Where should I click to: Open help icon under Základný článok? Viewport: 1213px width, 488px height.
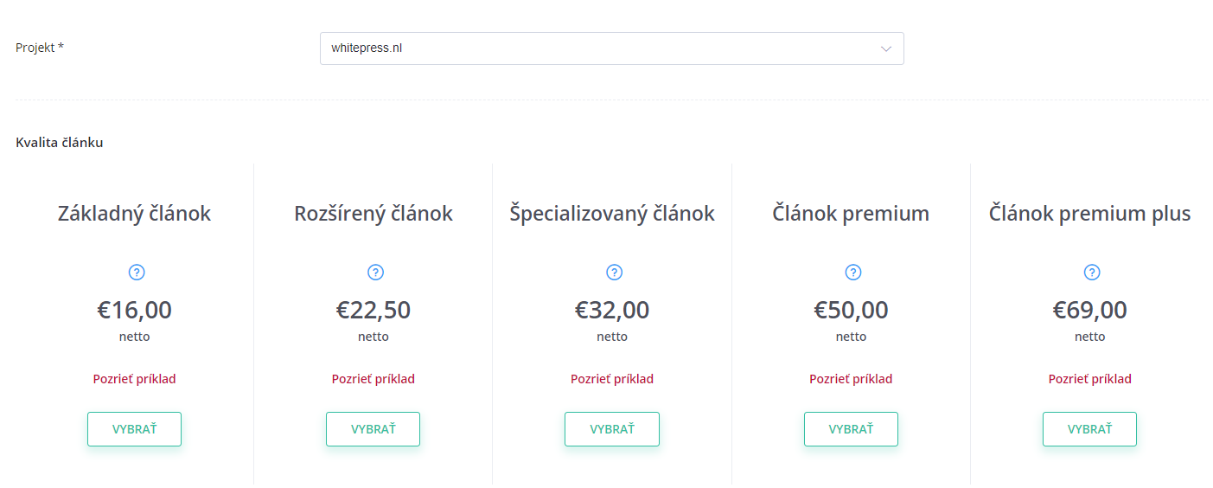pyautogui.click(x=137, y=273)
